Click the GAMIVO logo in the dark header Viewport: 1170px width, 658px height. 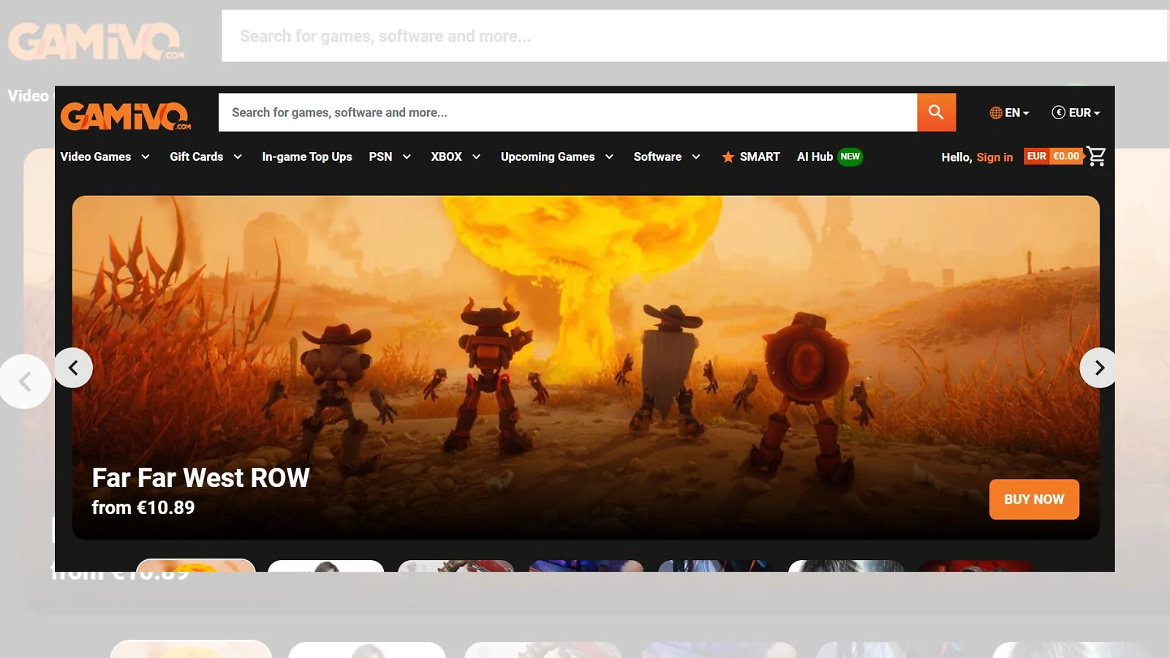coord(125,116)
